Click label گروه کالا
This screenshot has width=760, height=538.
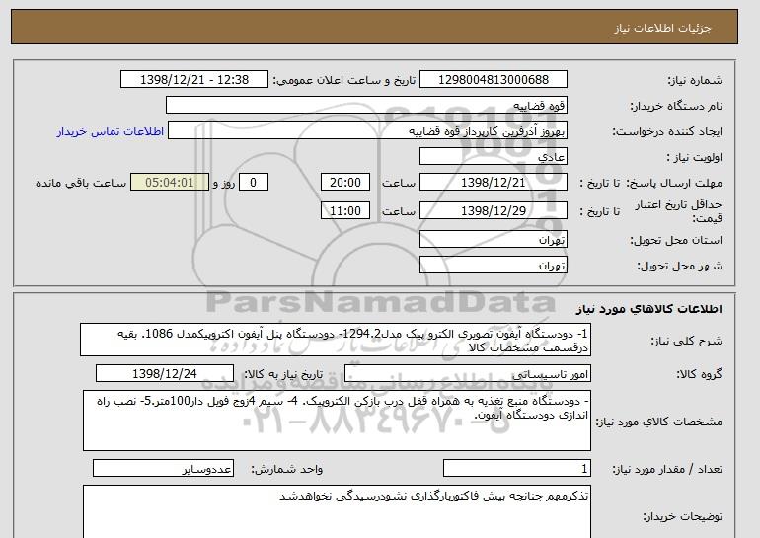click(x=700, y=374)
